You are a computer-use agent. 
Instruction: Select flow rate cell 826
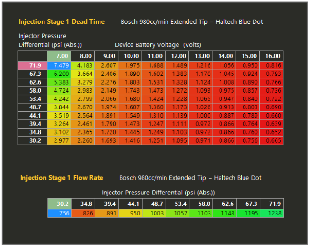[83, 214]
